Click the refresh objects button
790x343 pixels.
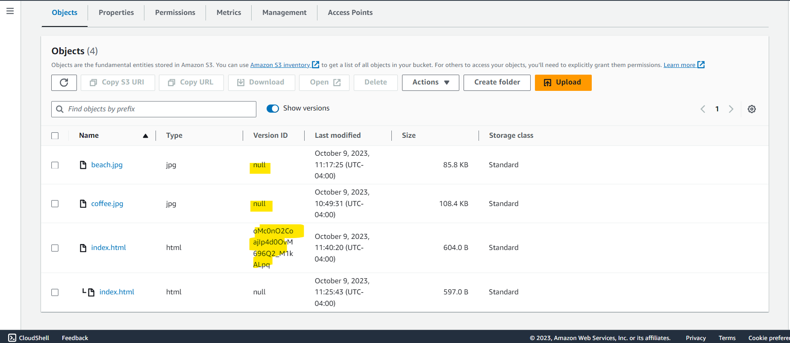pos(64,83)
